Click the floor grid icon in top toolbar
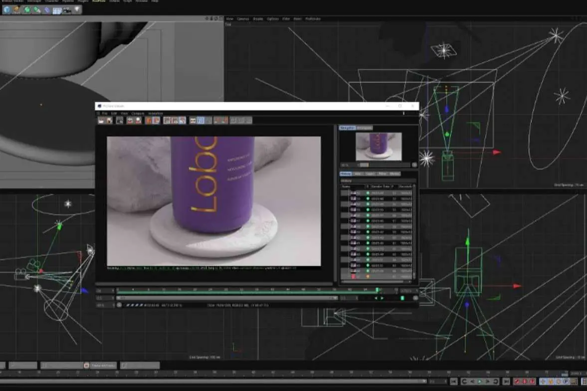The height and width of the screenshot is (391, 587). (57, 9)
